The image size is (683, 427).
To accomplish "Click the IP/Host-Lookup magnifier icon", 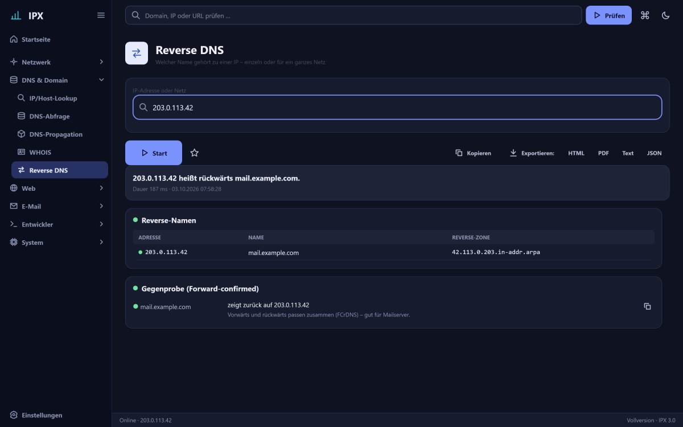I will (22, 98).
